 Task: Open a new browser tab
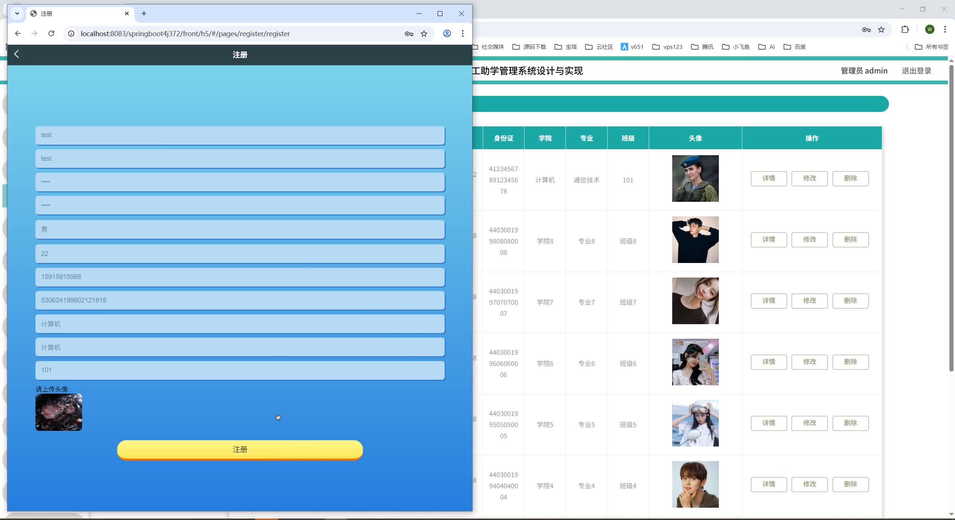[x=144, y=13]
